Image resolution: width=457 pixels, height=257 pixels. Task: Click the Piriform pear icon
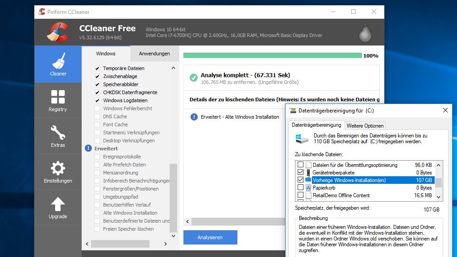point(365,33)
